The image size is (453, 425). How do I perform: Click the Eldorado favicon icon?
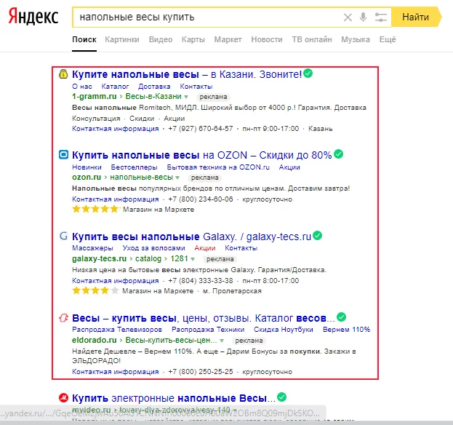click(63, 318)
